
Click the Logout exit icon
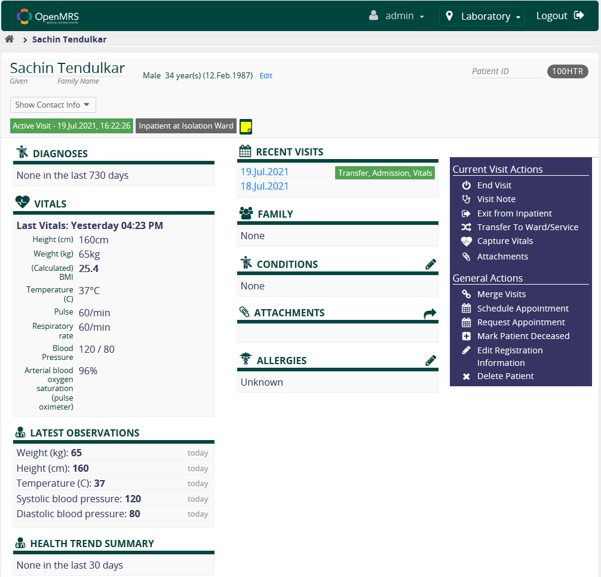[578, 16]
